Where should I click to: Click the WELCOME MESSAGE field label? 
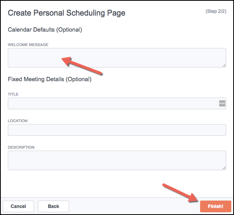pyautogui.click(x=28, y=45)
